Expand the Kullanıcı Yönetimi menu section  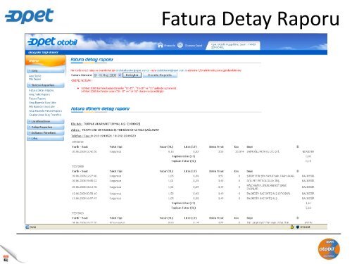point(46,132)
